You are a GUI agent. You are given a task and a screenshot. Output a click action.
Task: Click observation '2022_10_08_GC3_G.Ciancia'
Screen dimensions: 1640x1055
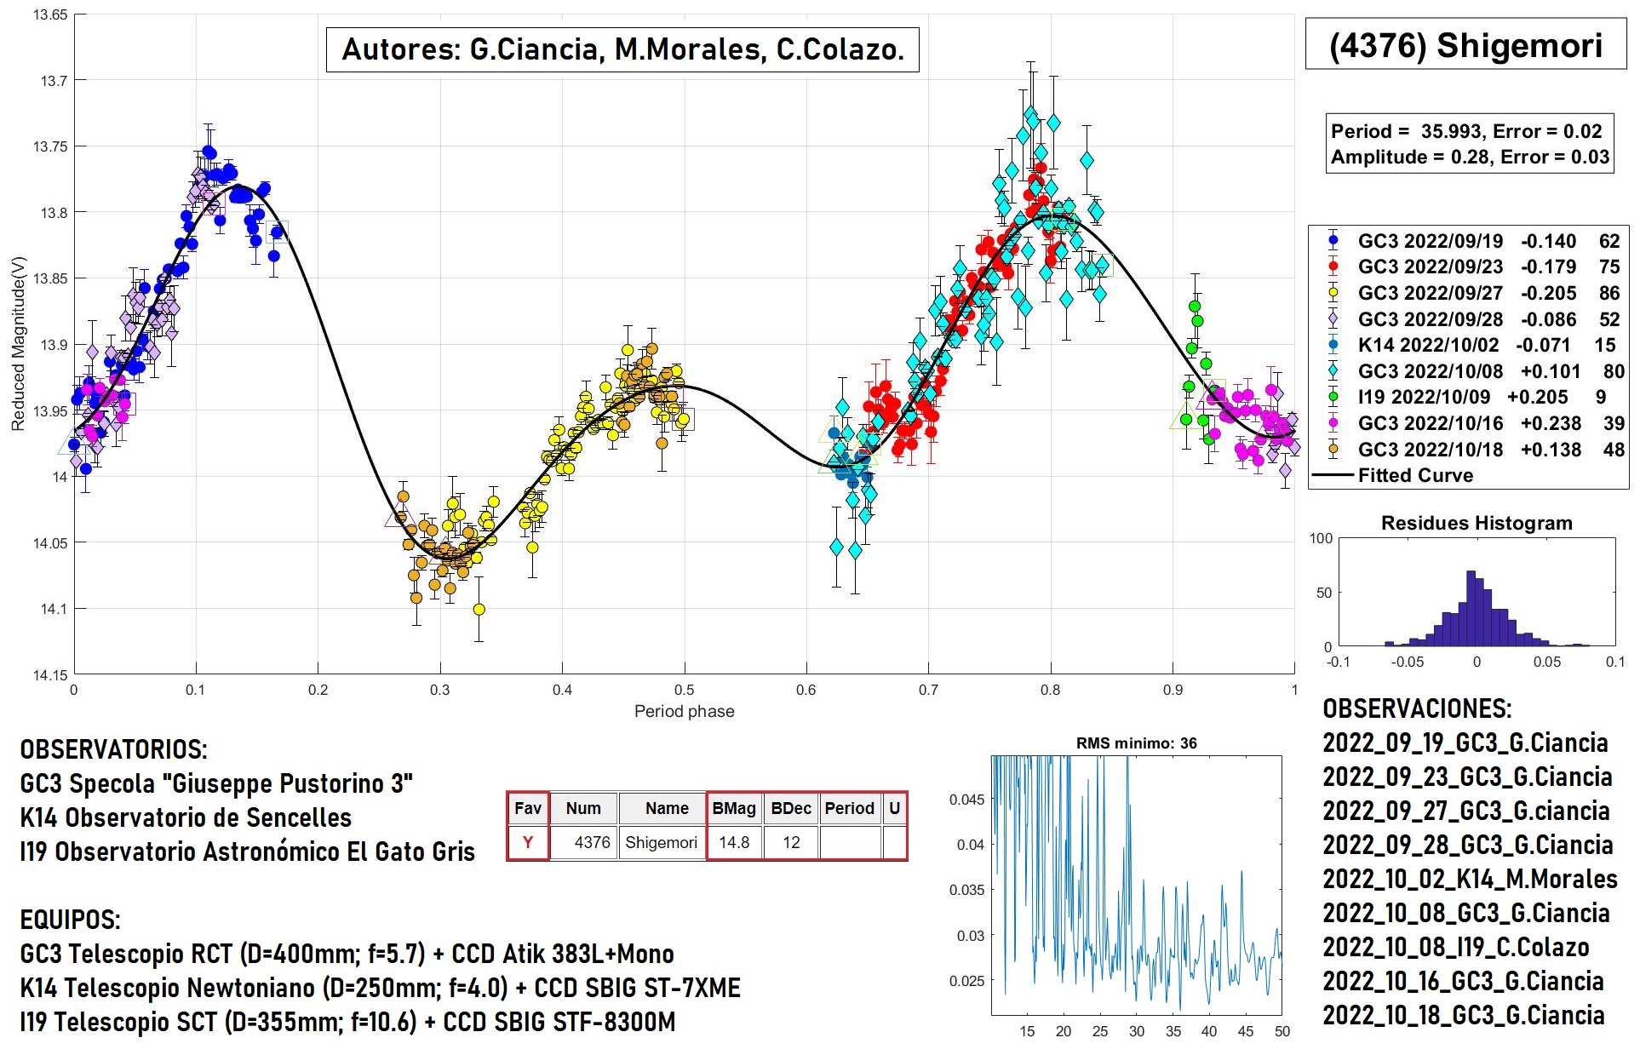[x=1466, y=914]
